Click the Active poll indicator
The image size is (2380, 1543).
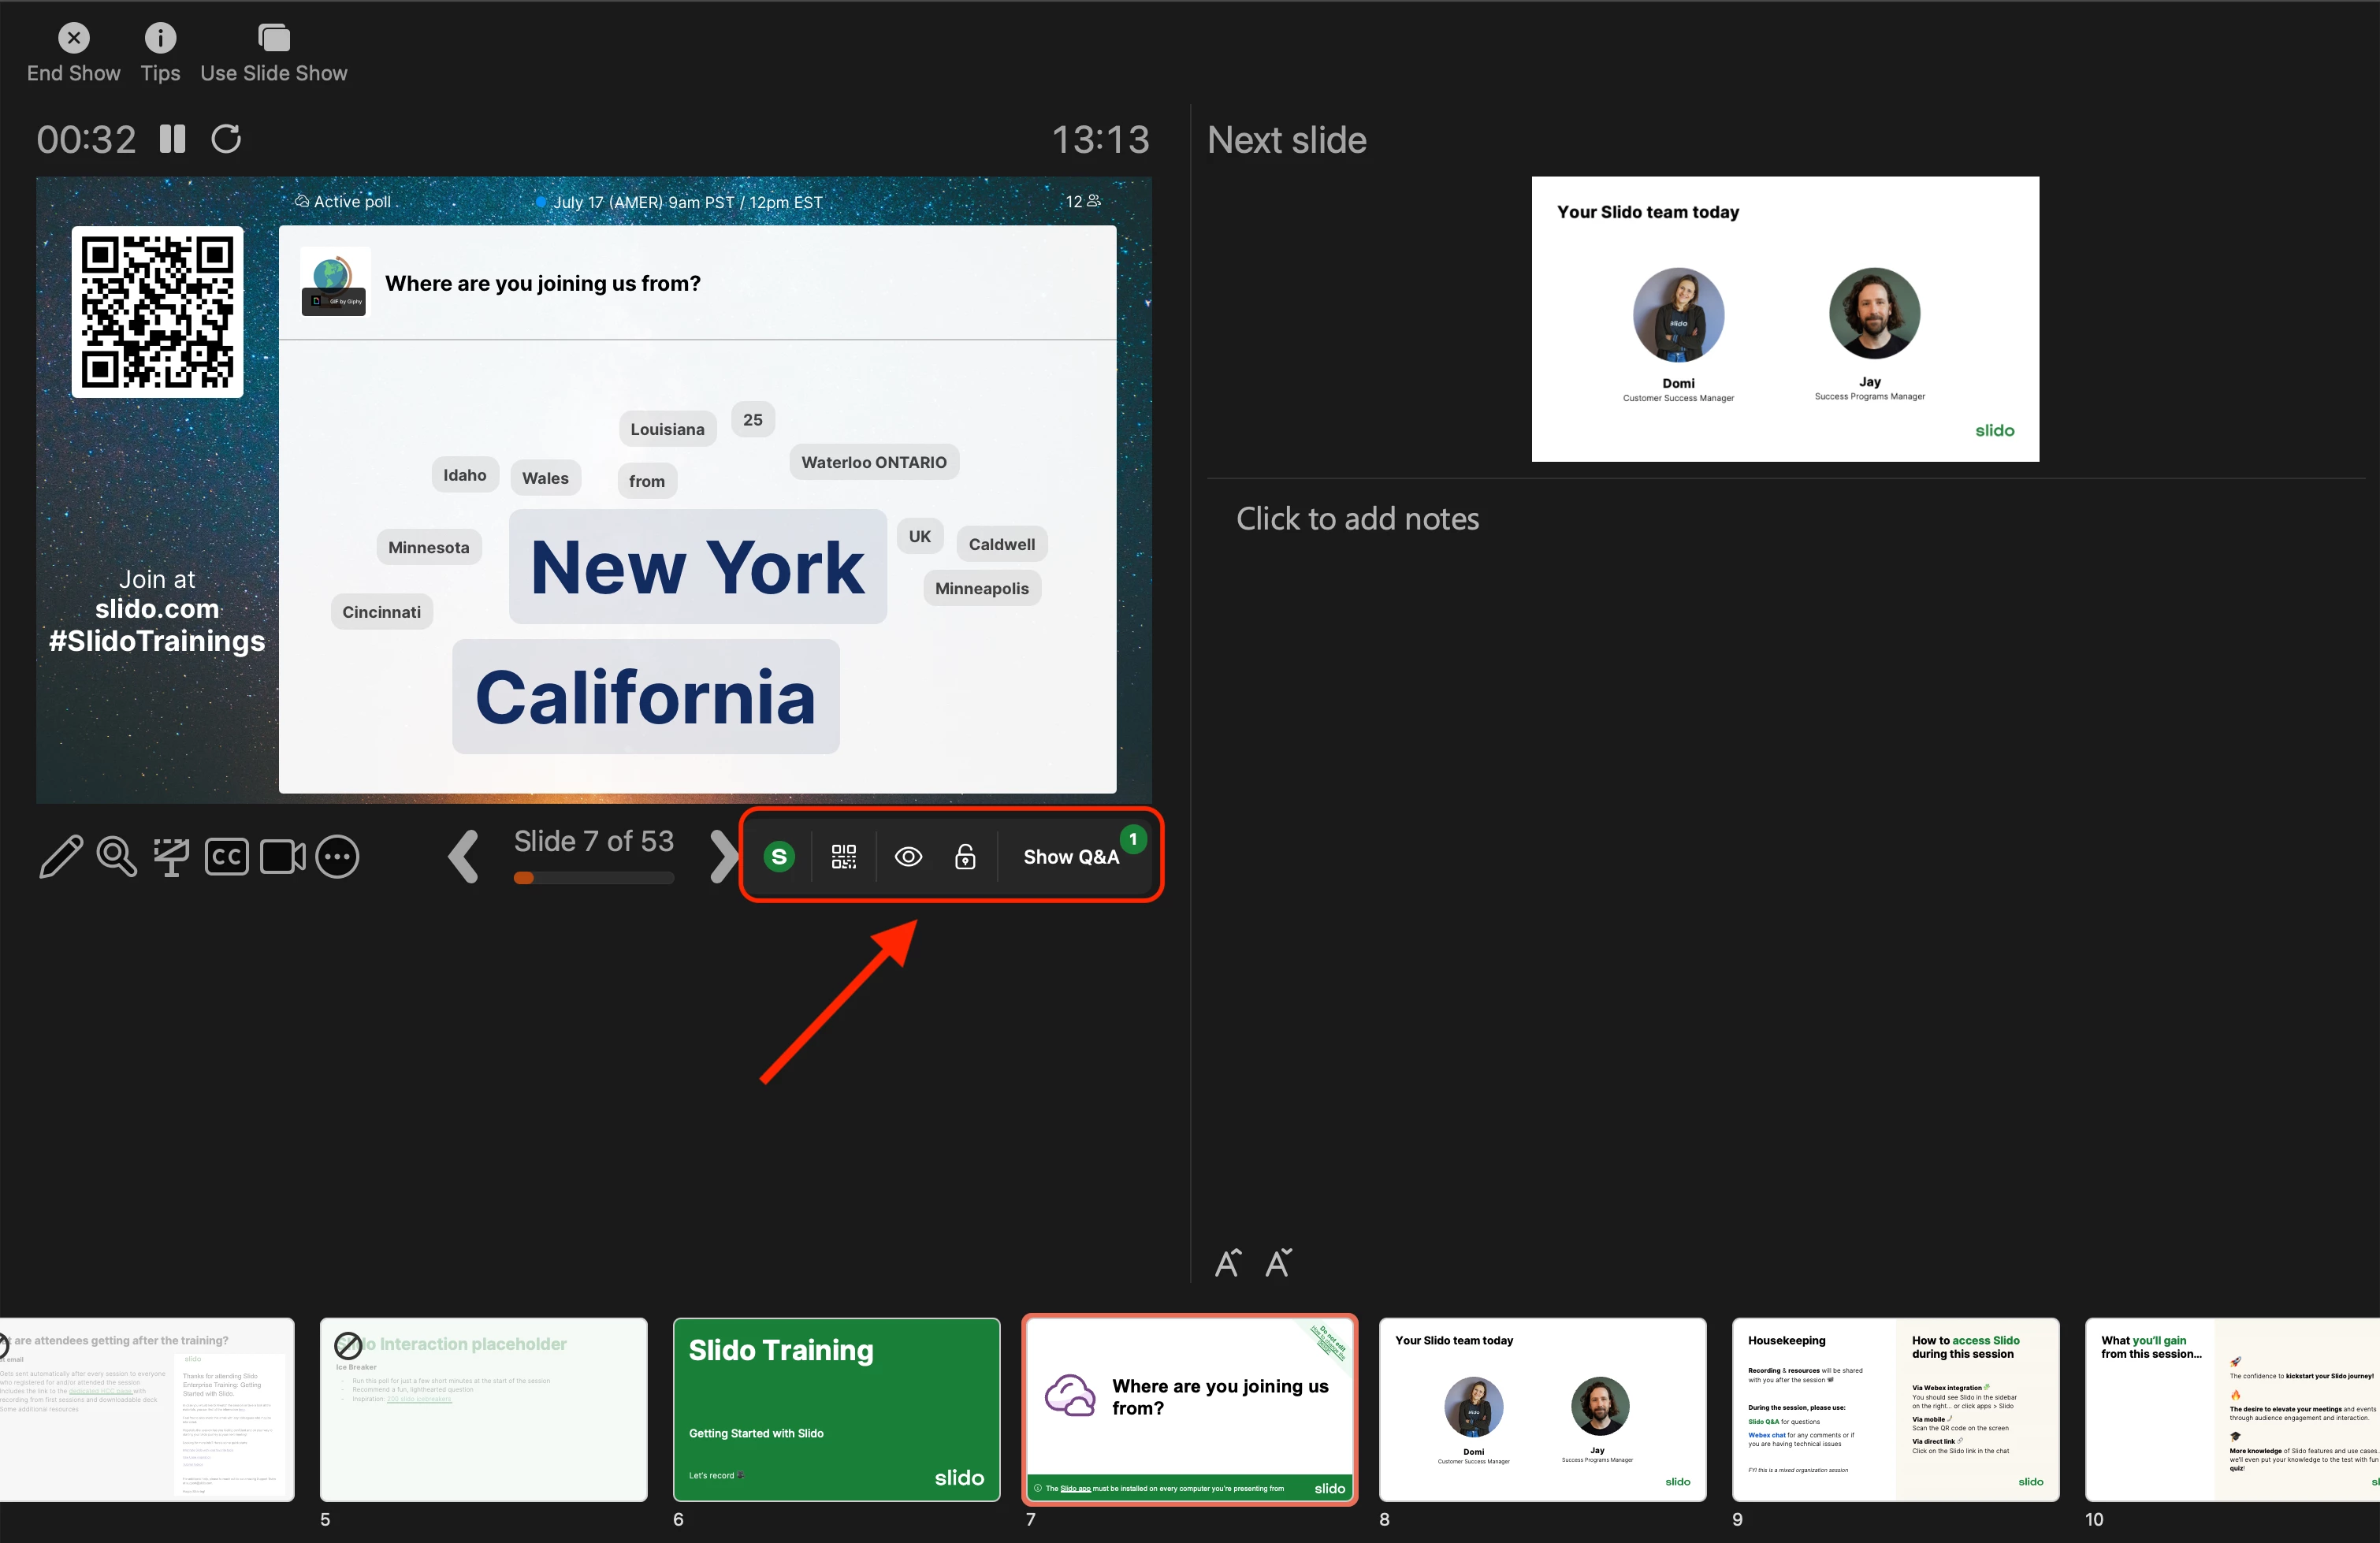pyautogui.click(x=343, y=202)
